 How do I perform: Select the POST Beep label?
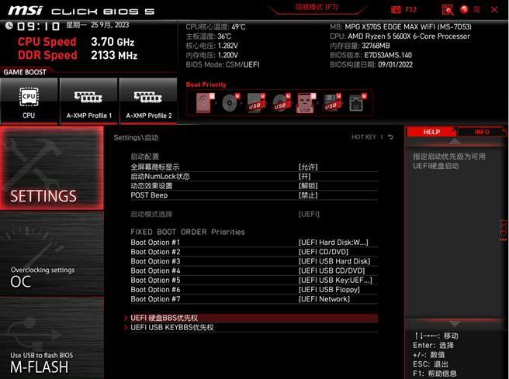pyautogui.click(x=149, y=195)
